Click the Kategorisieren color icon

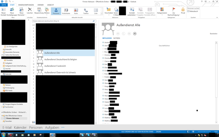click(x=162, y=9)
